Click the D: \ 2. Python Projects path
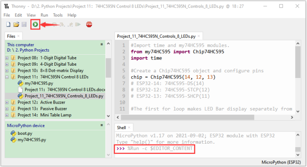307x167 pixels. pyautogui.click(x=28, y=50)
